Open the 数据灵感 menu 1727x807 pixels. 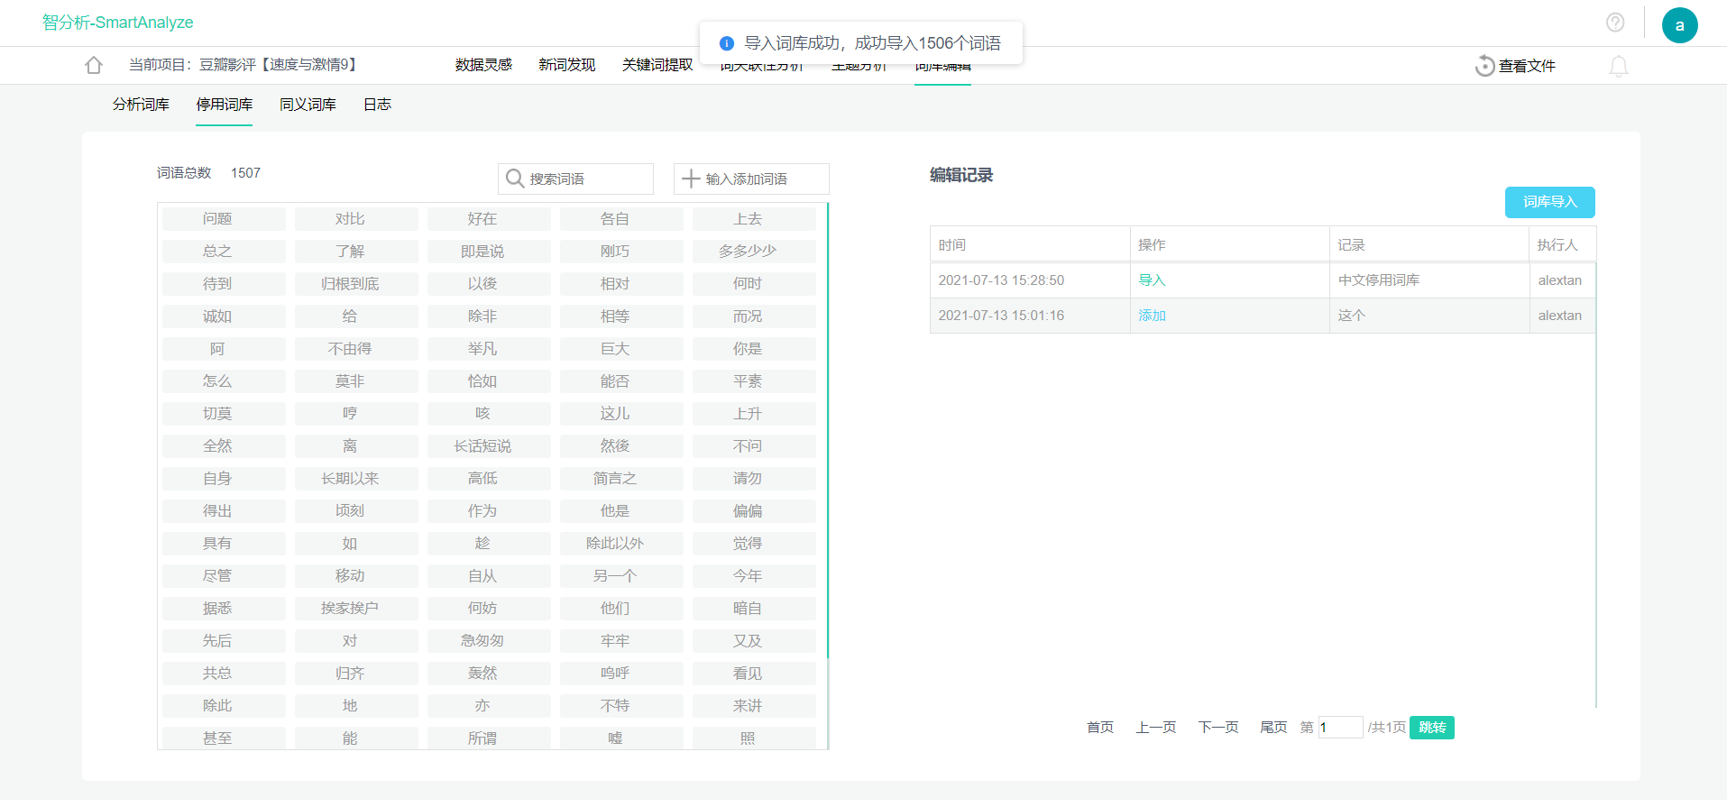pyautogui.click(x=483, y=65)
